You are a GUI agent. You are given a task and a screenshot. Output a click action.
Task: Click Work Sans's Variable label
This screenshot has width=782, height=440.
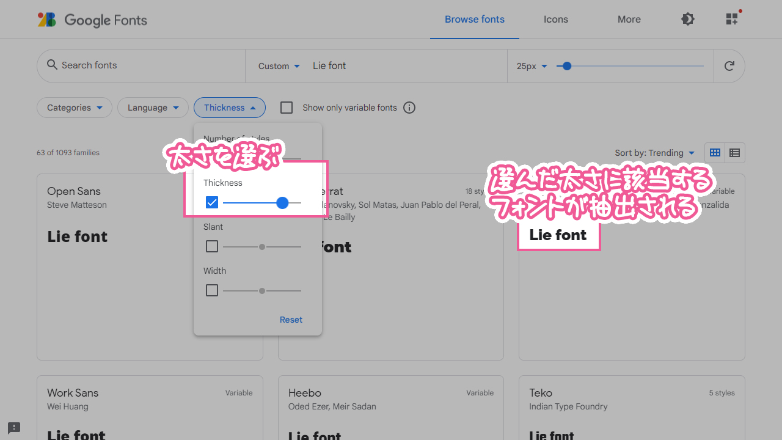pyautogui.click(x=239, y=393)
